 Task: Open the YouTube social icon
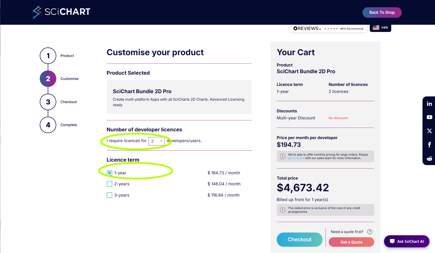429,117
